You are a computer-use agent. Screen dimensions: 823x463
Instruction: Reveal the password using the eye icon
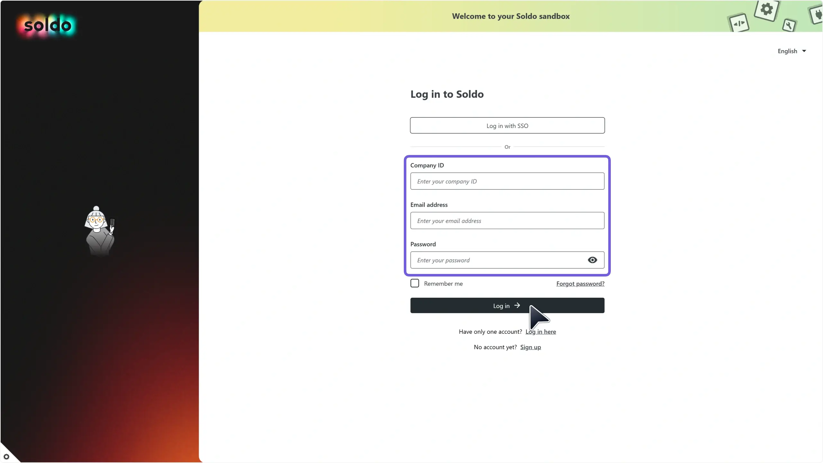(592, 260)
